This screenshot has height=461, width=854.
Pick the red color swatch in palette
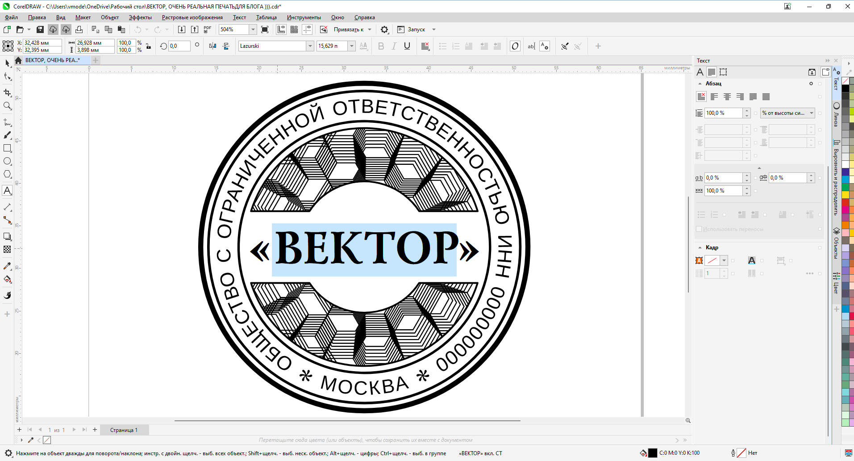[x=846, y=202]
